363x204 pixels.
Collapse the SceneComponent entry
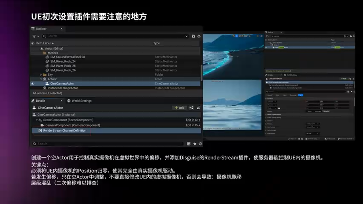[x=37, y=120]
